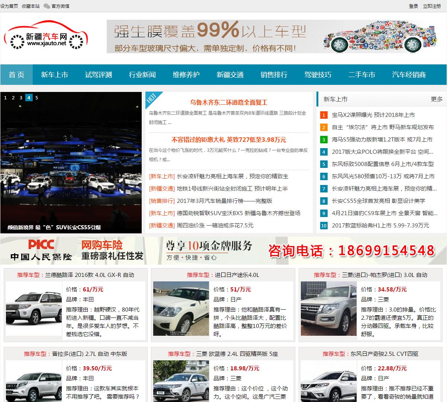Bookmark the site with 收藏本站

coord(30,6)
